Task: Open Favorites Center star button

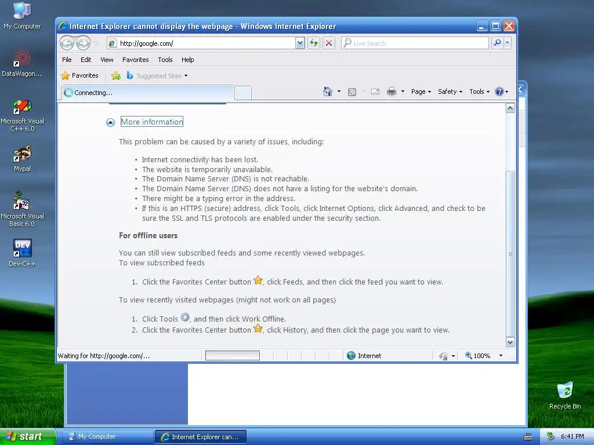Action: pyautogui.click(x=80, y=75)
